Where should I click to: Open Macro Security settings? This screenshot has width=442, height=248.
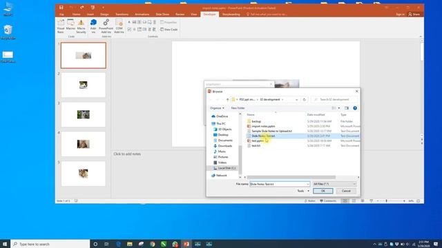click(x=81, y=26)
